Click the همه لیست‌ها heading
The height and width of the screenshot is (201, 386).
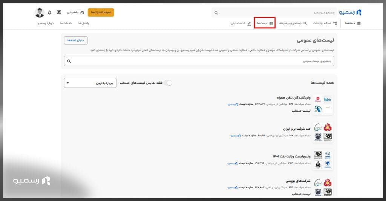point(322,83)
